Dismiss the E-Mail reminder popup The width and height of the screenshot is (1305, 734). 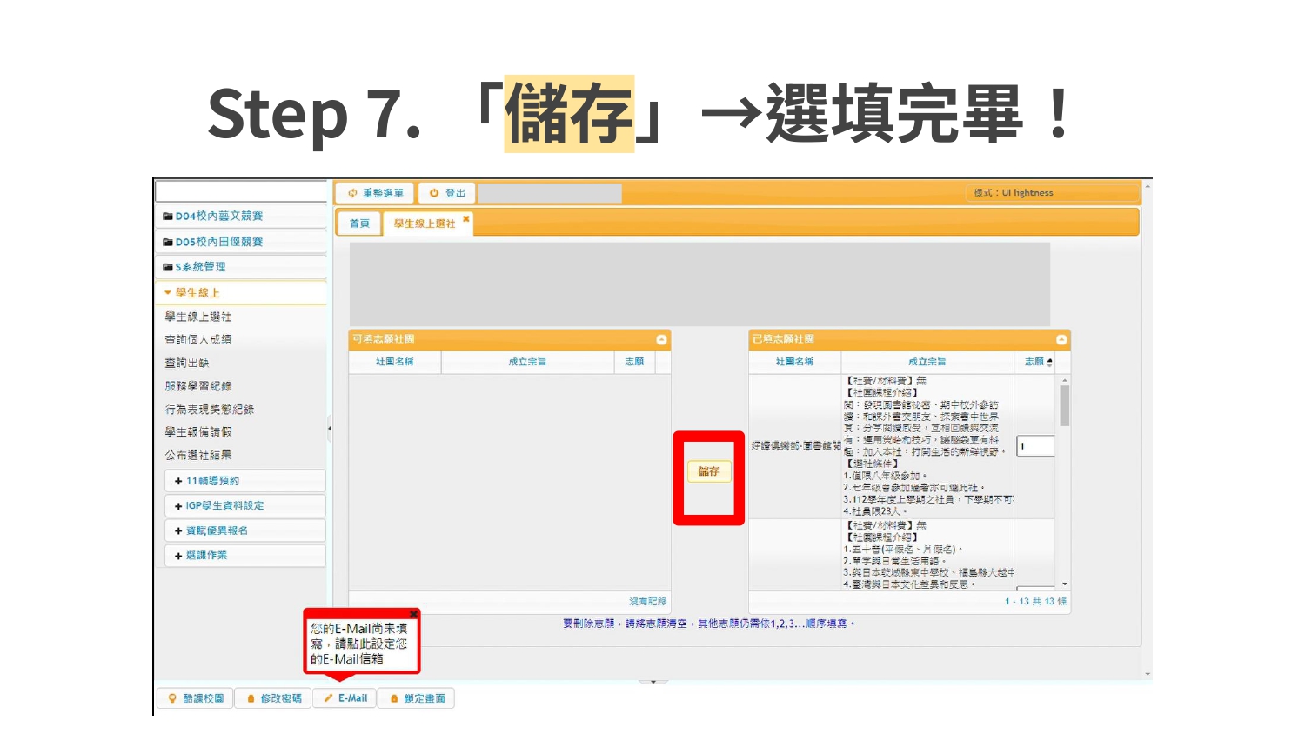[413, 615]
